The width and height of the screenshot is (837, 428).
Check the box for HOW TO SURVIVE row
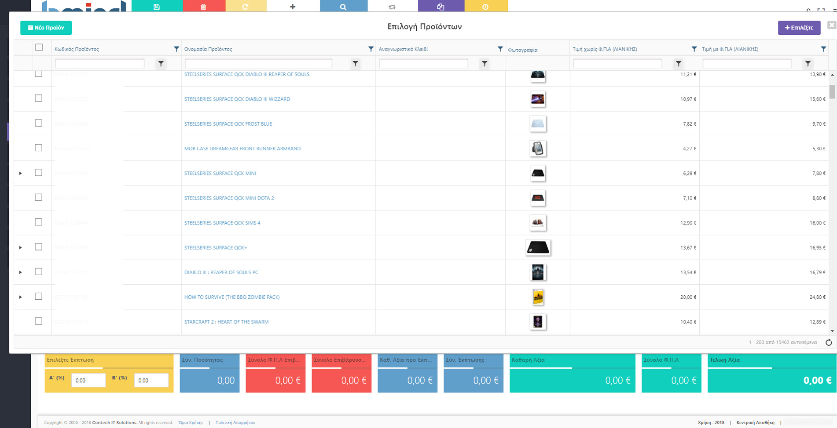point(39,296)
